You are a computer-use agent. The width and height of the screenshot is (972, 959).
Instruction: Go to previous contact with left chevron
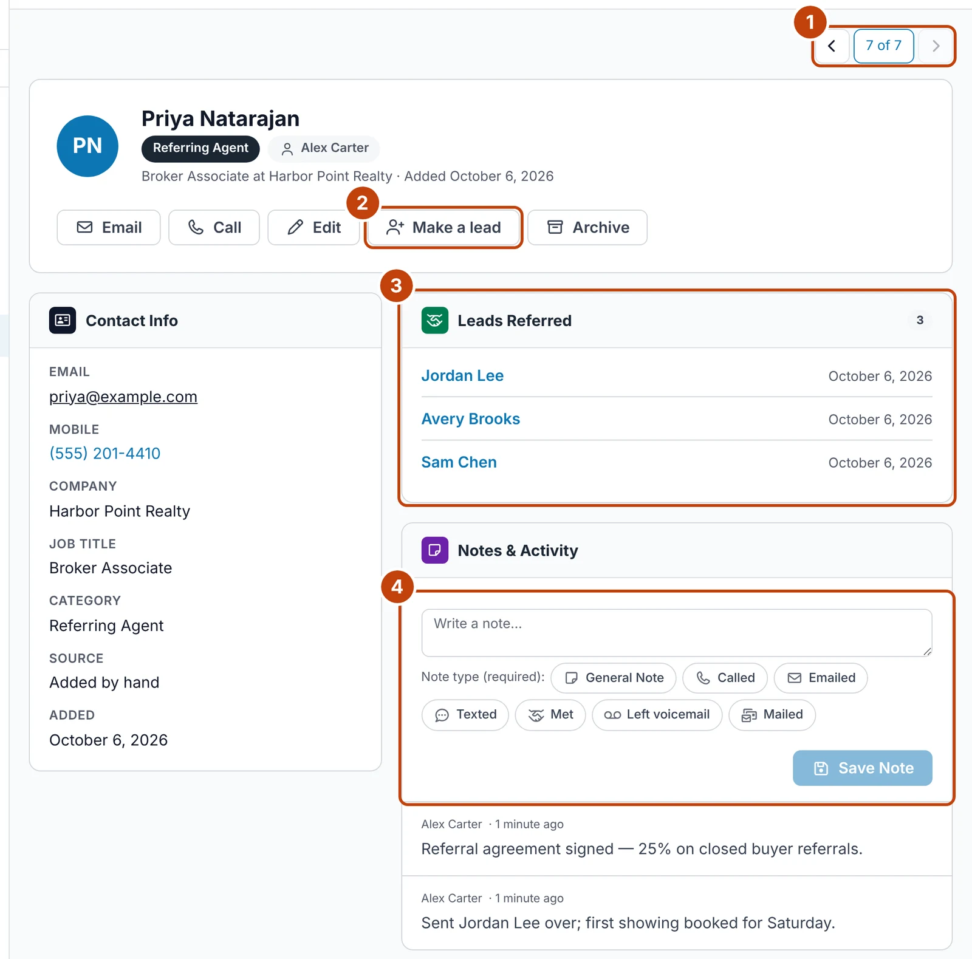point(832,46)
